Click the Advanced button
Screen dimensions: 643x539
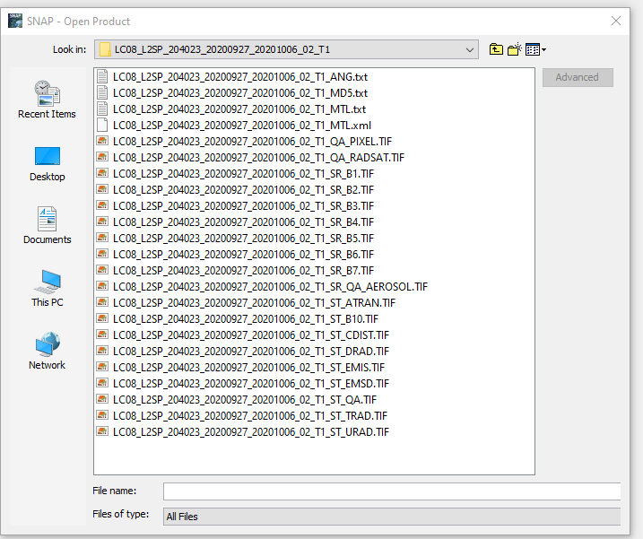[578, 77]
